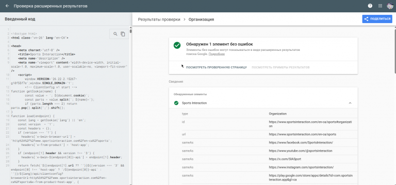Screen dimensions: 396x185
Task: Go back with the arrow icon
Action: click(x=7, y=6)
